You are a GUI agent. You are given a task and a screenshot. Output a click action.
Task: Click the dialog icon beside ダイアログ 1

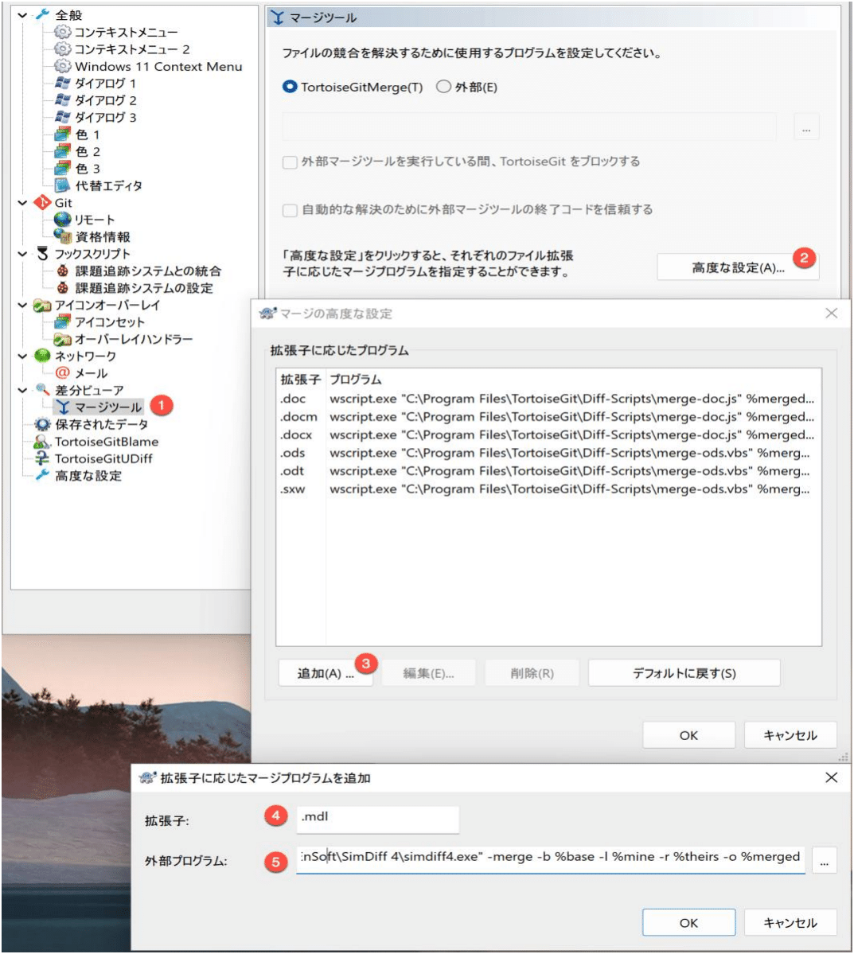[x=62, y=83]
